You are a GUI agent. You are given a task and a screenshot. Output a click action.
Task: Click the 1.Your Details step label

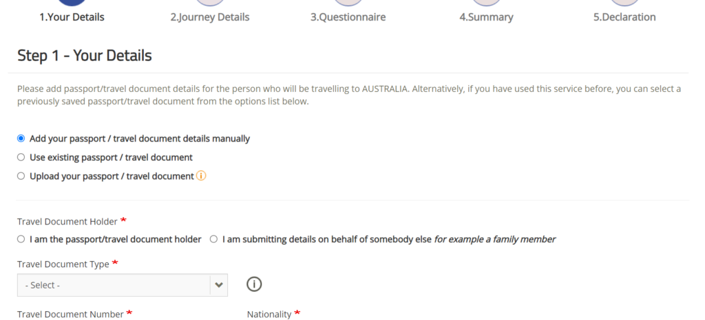72,17
